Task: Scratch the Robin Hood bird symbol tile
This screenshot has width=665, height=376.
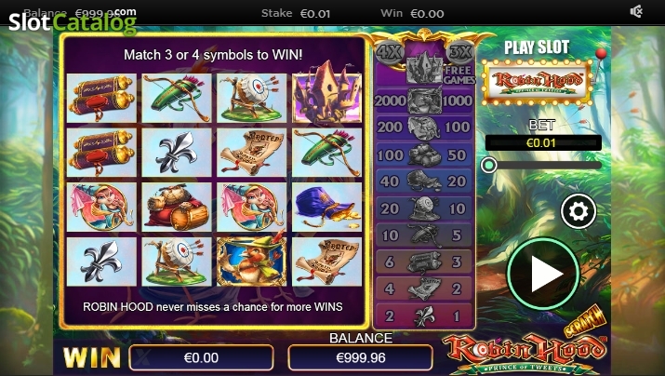Action: [x=251, y=262]
